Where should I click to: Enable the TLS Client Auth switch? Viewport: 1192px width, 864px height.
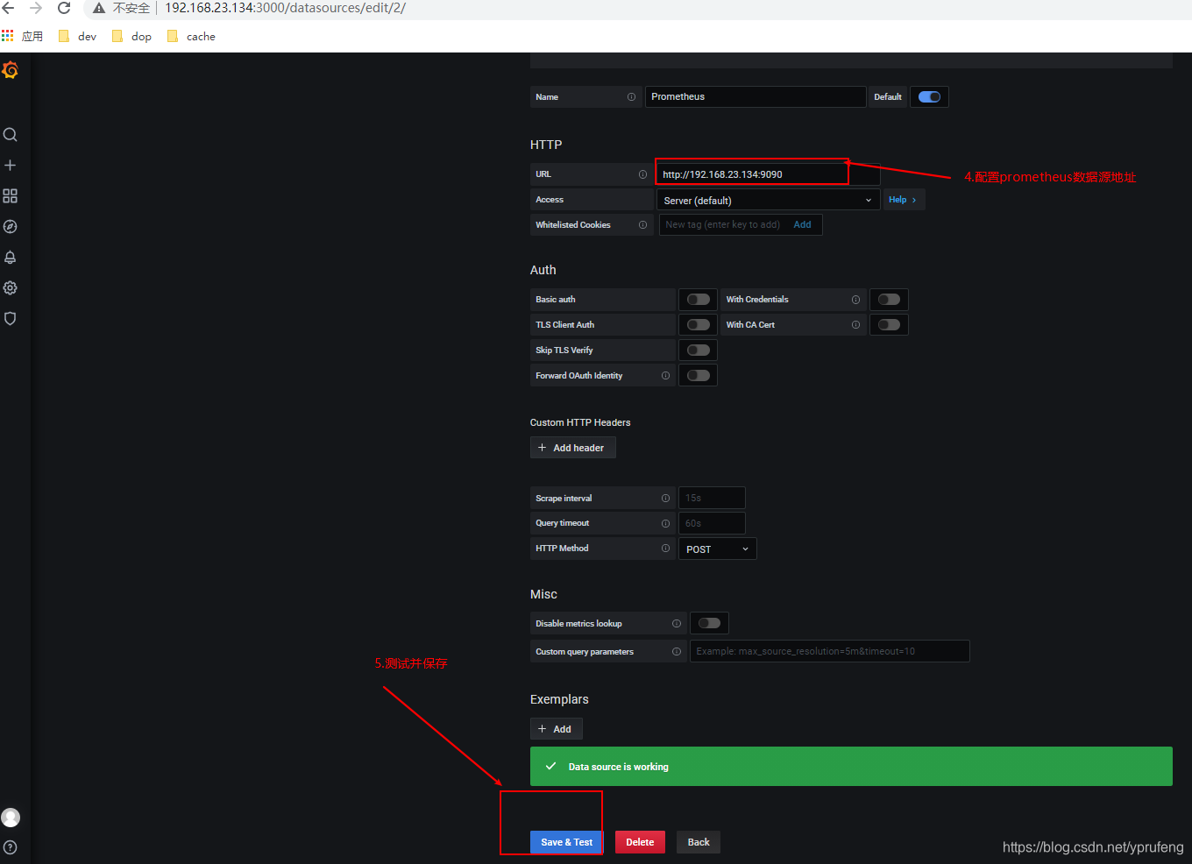pos(699,325)
